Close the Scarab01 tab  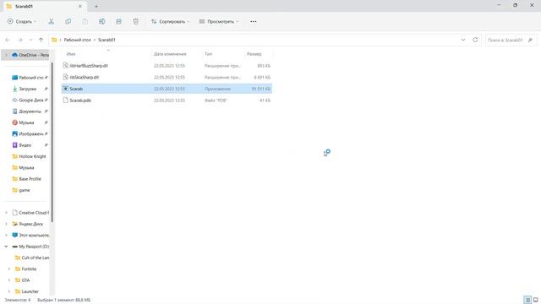(80, 6)
